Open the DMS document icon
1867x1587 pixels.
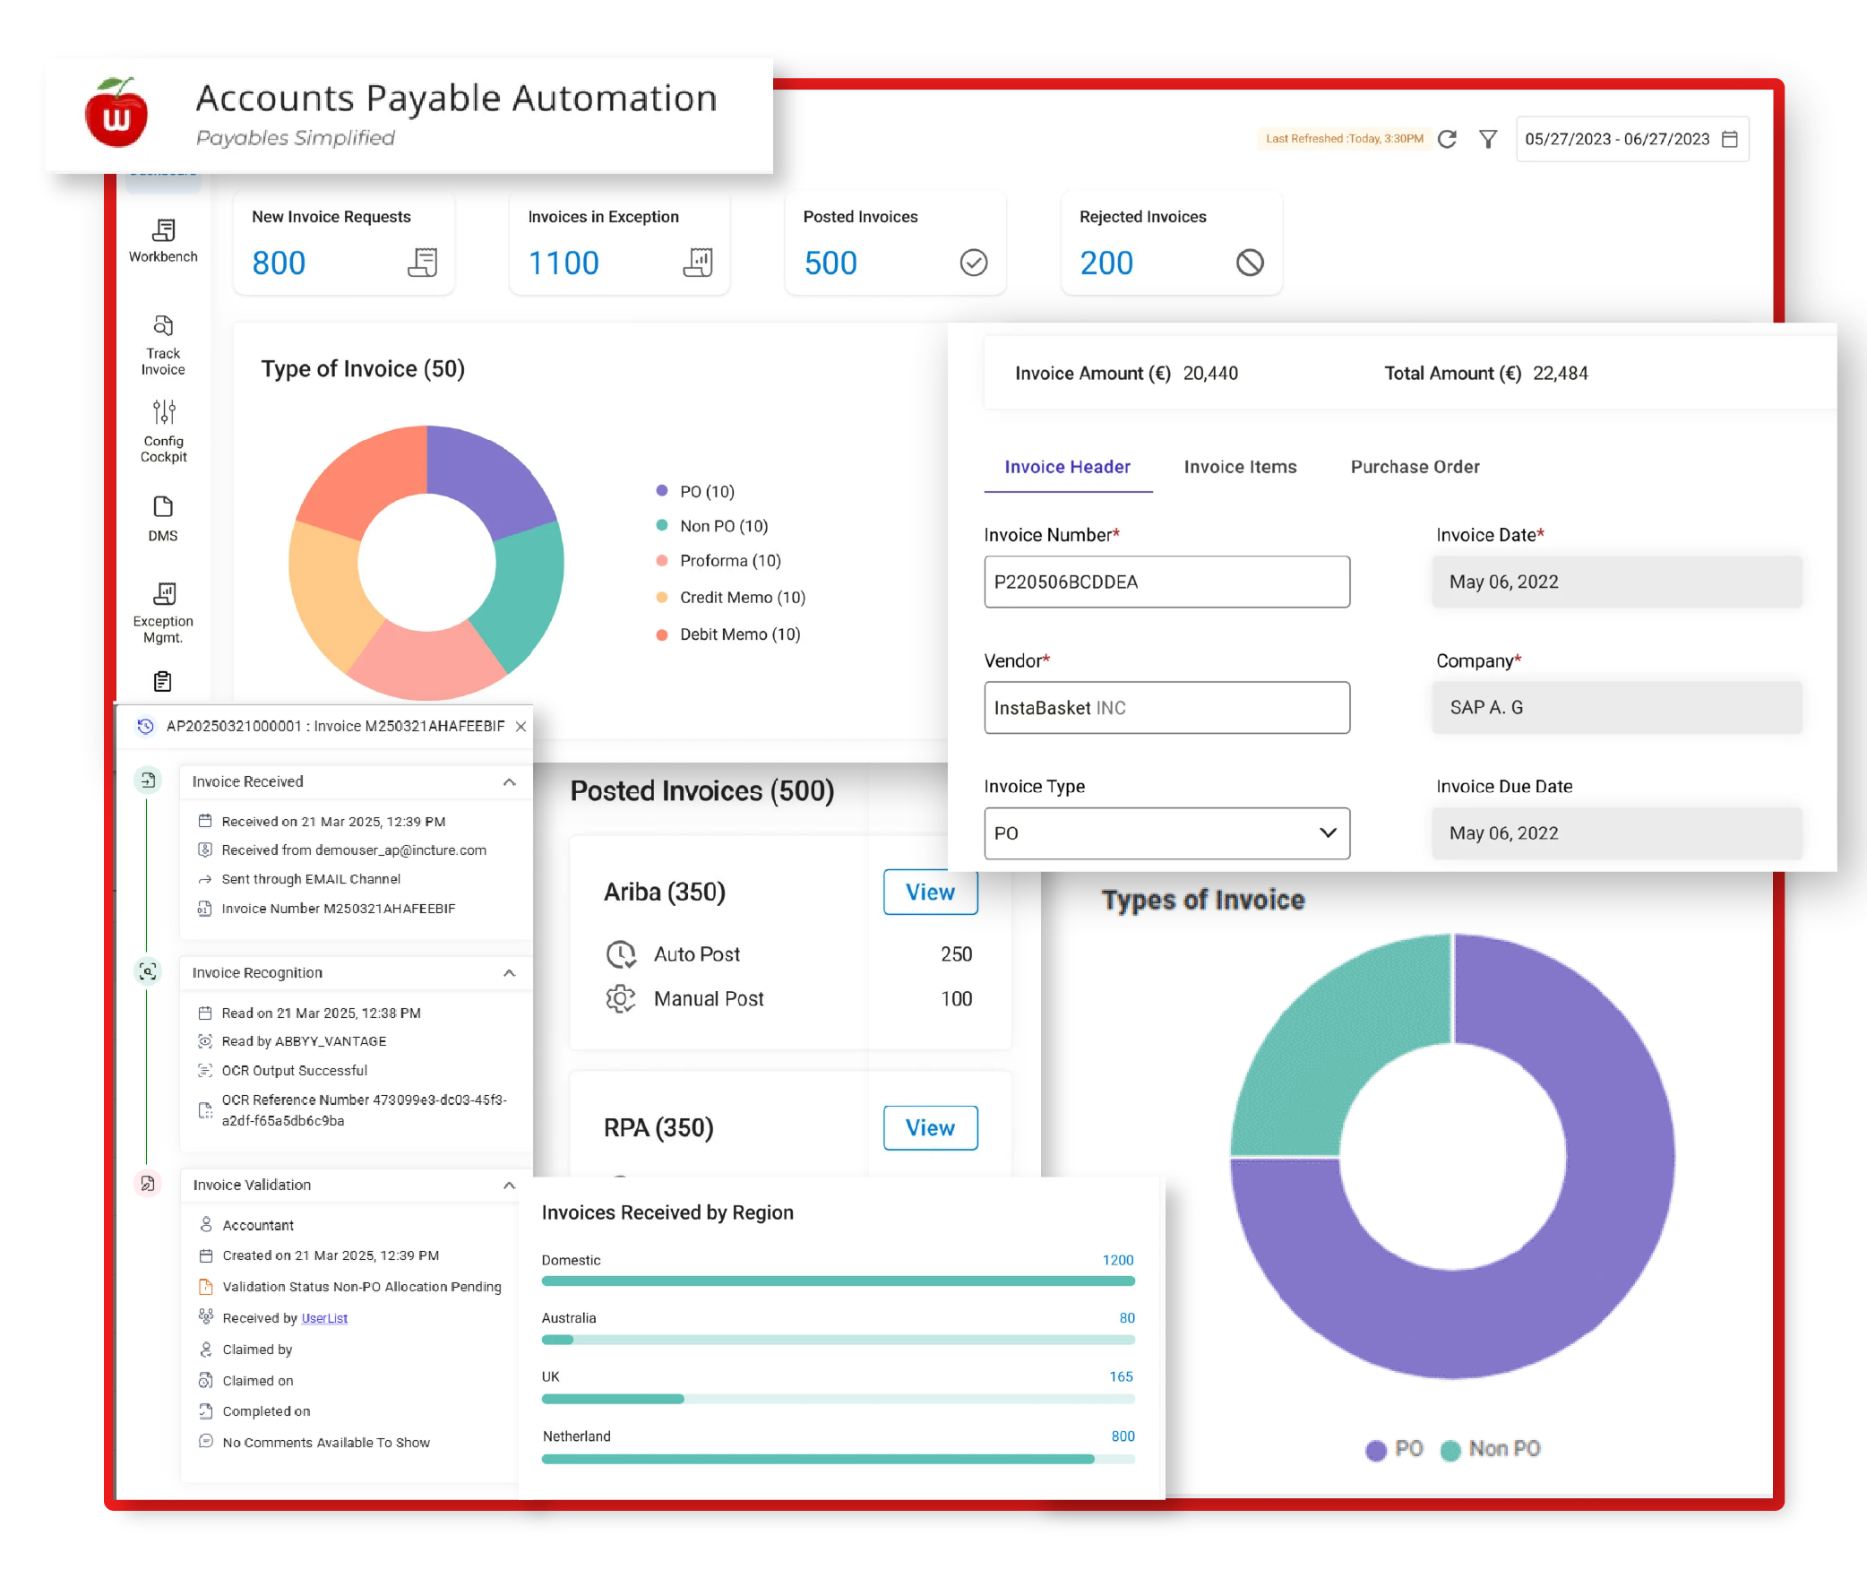click(163, 507)
